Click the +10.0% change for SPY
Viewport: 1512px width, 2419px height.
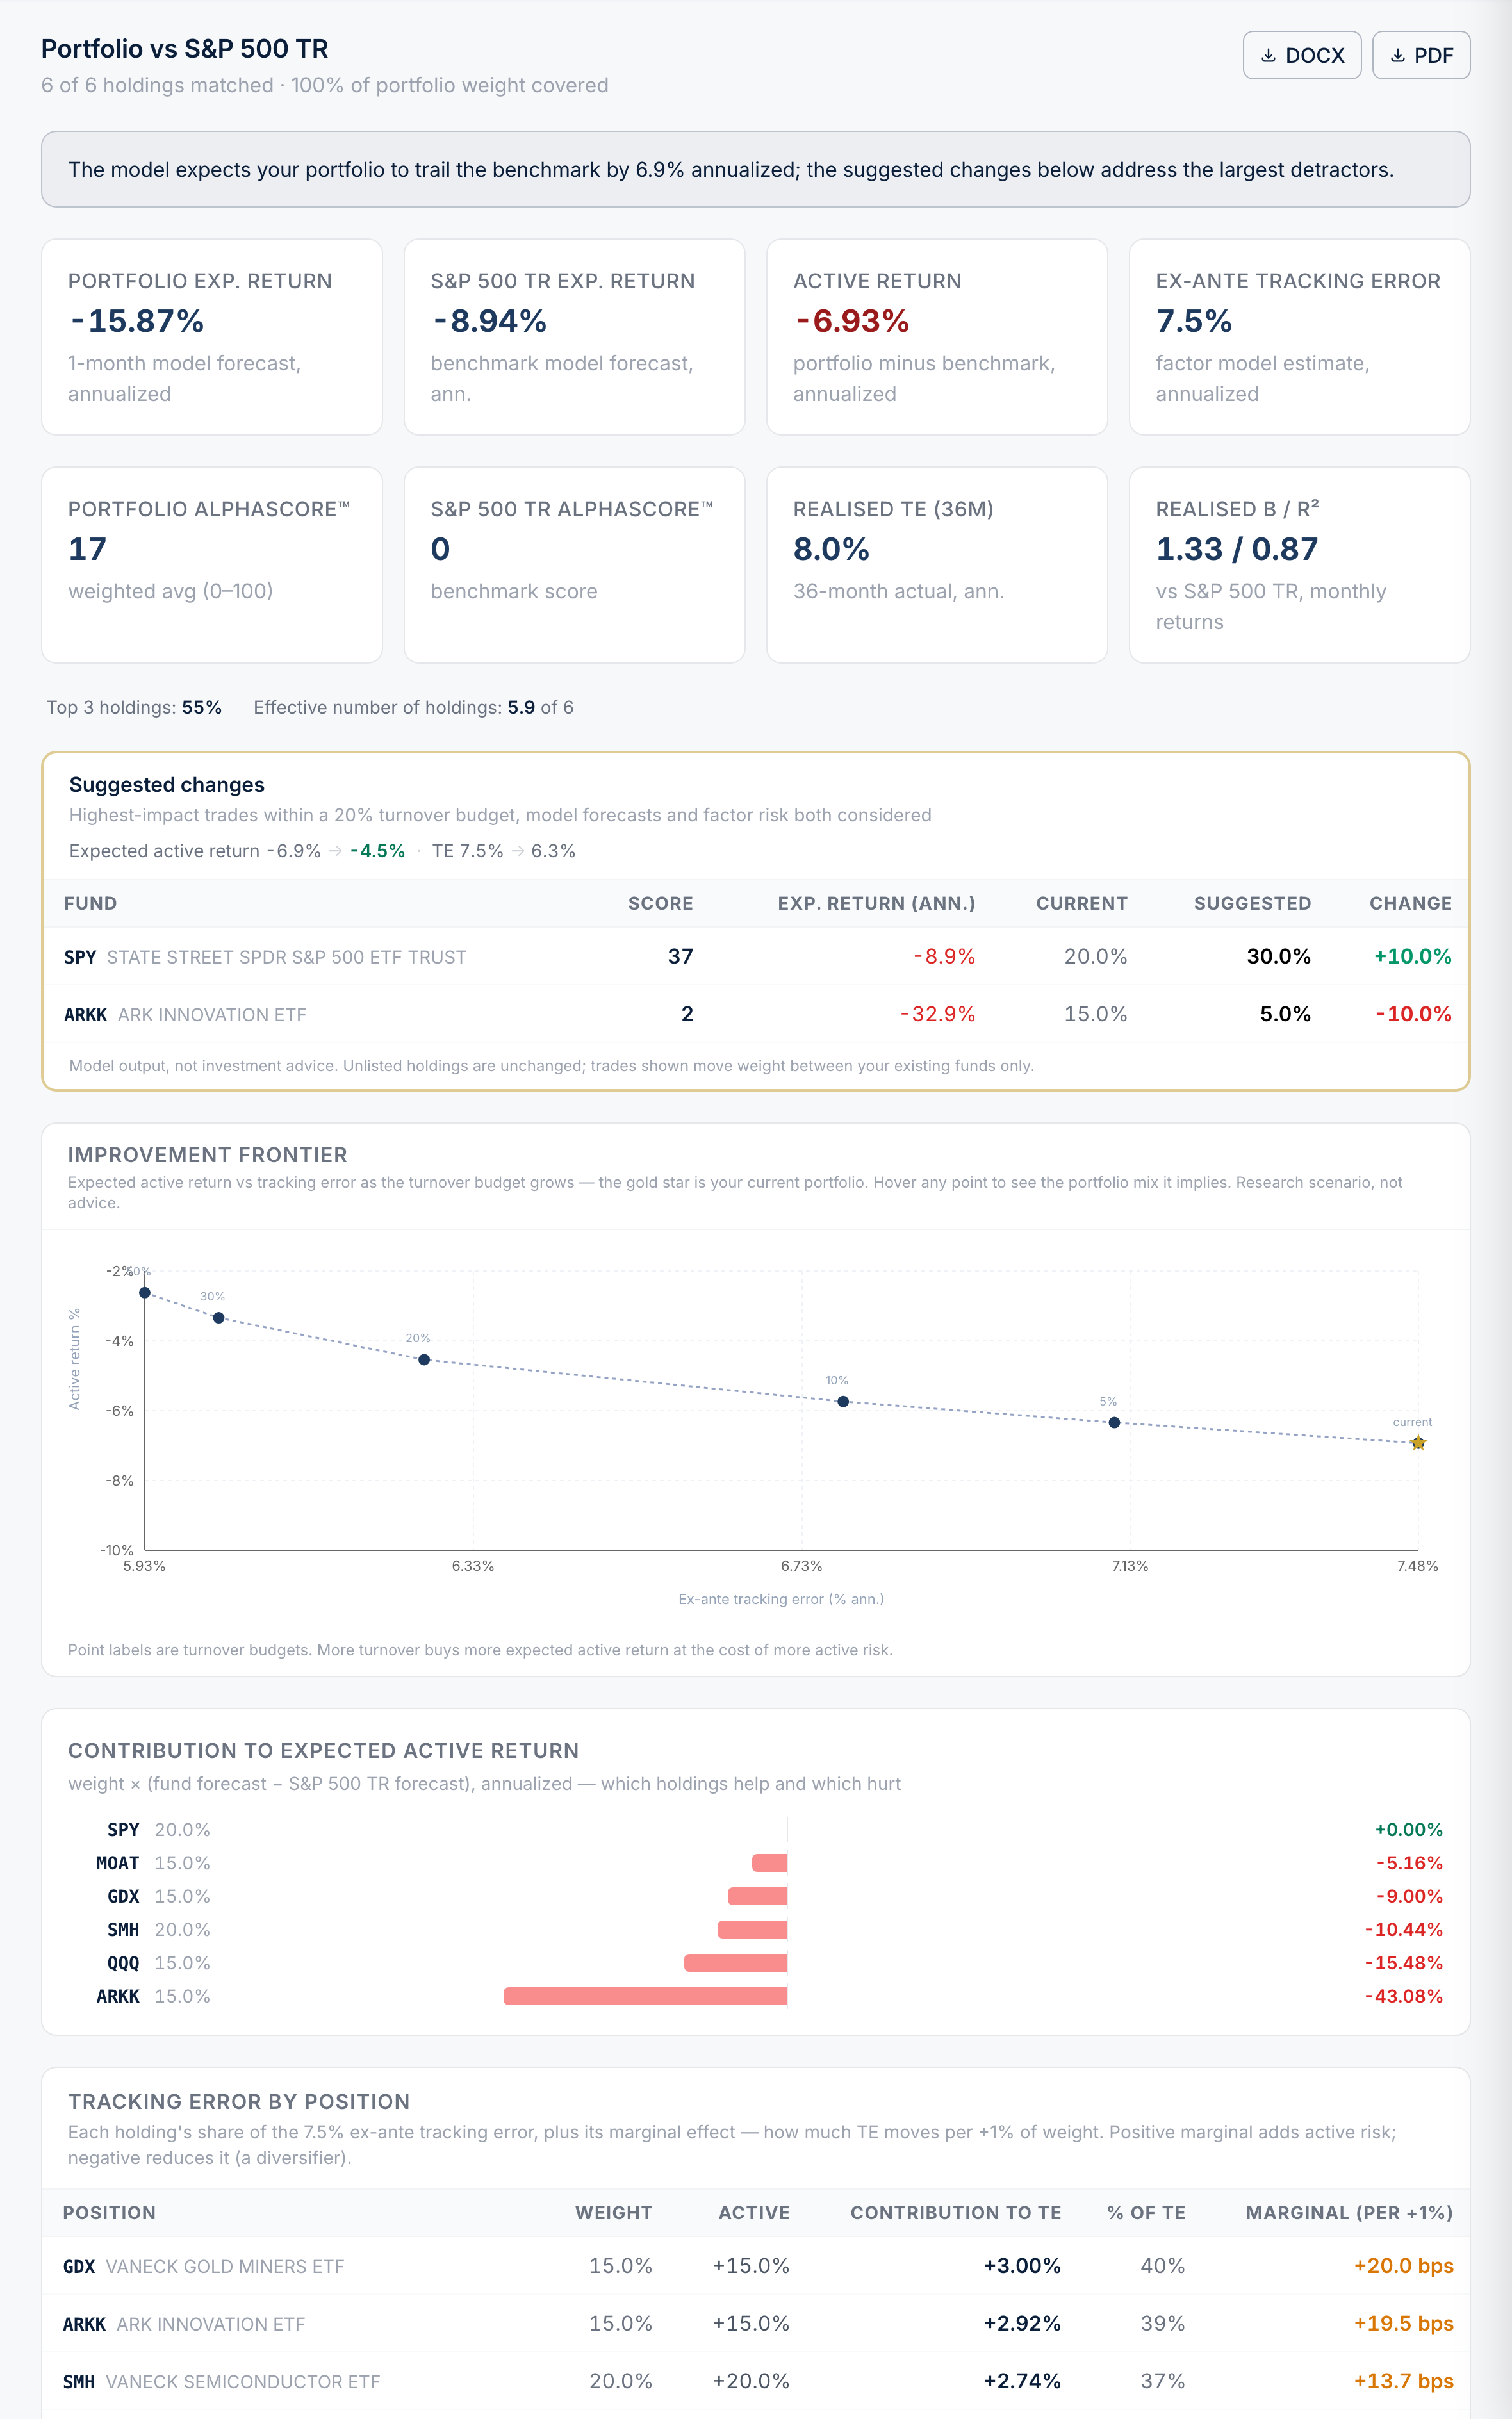pos(1412,956)
